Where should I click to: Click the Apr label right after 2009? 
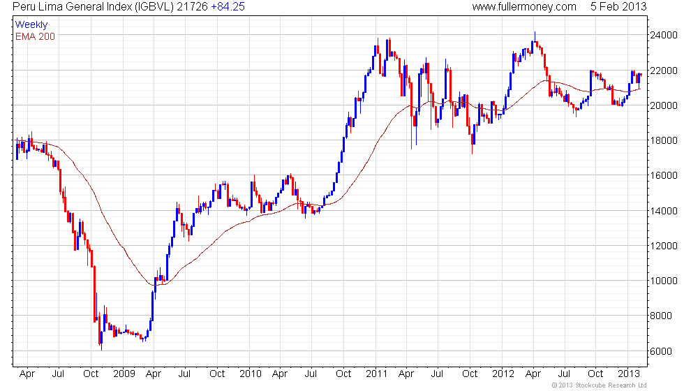click(153, 374)
